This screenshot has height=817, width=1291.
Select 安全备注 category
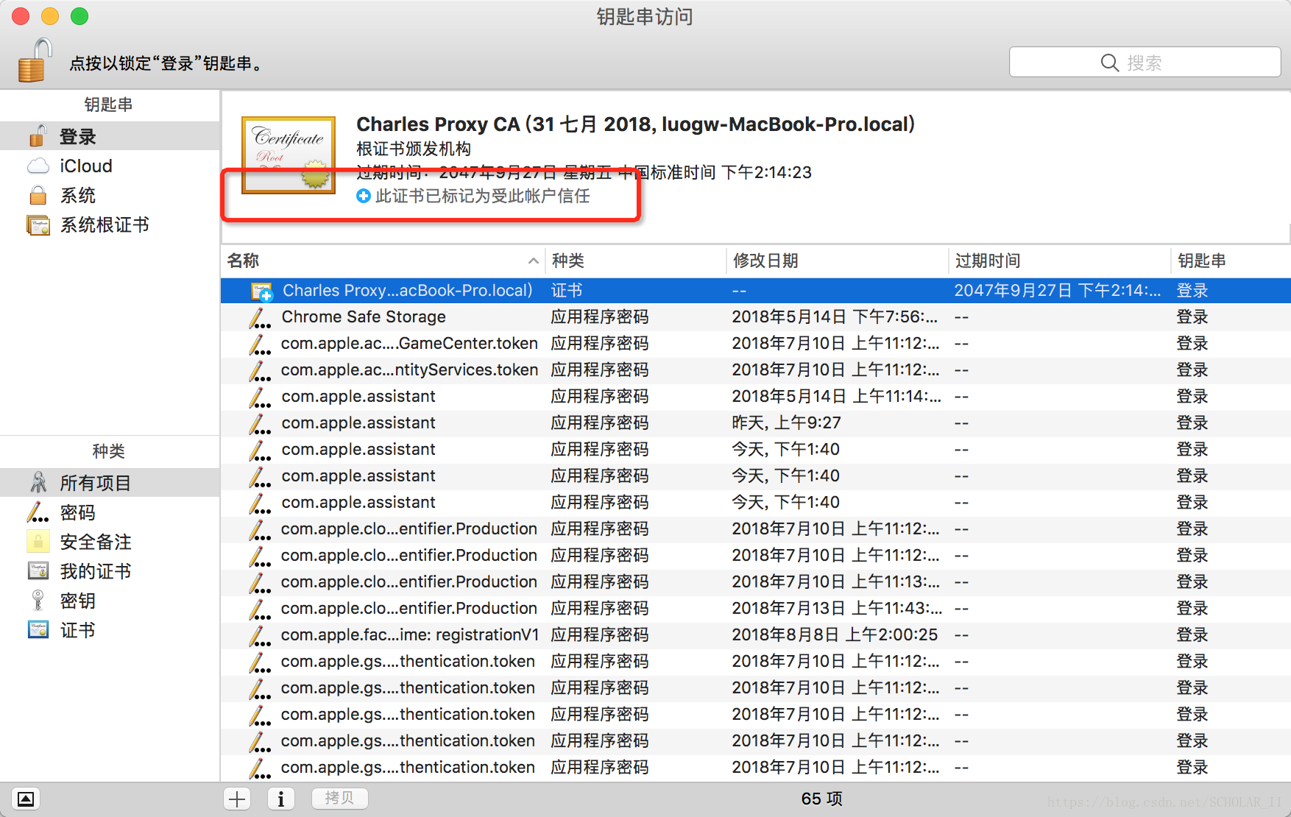110,542
